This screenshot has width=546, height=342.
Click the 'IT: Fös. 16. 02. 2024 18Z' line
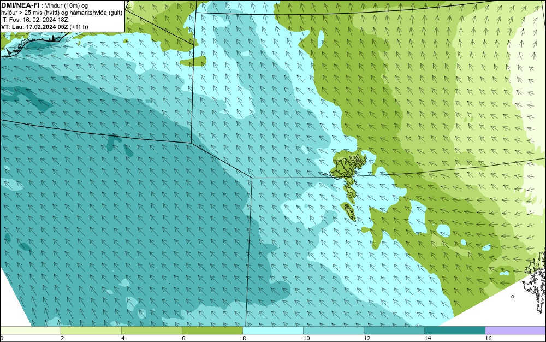tap(34, 20)
